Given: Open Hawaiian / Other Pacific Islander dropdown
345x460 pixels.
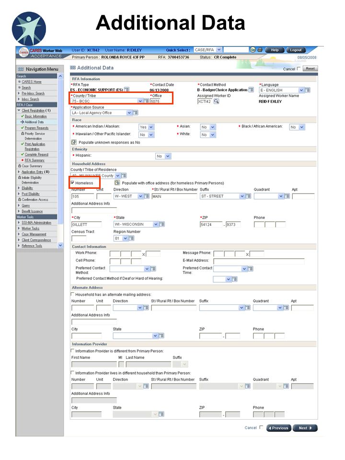Looking at the screenshot, I should coord(146,135).
